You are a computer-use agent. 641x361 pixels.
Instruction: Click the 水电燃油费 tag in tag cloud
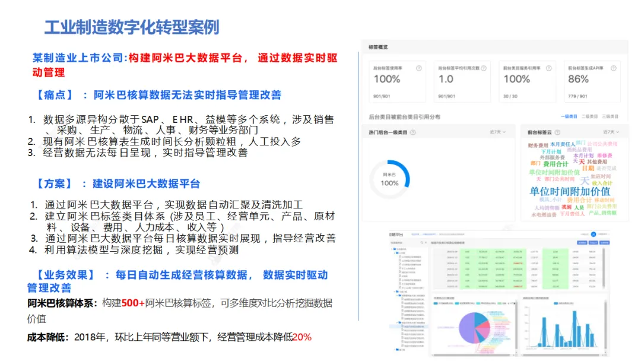[544, 214]
